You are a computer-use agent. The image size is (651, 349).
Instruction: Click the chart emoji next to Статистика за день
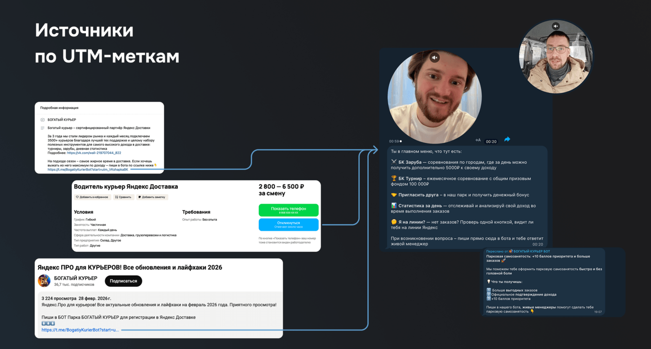[x=394, y=206]
